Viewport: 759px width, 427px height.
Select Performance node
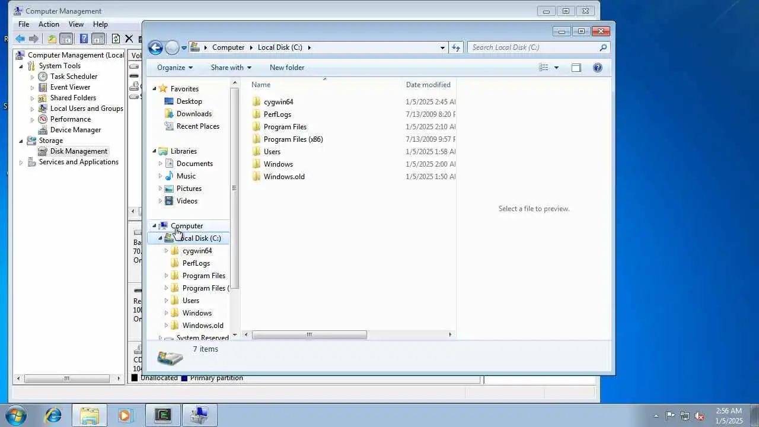(70, 119)
